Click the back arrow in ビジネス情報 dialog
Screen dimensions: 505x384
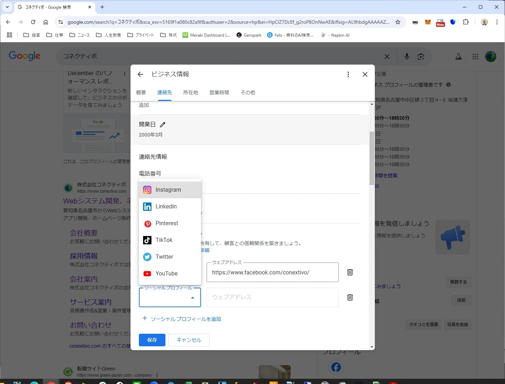coord(140,74)
